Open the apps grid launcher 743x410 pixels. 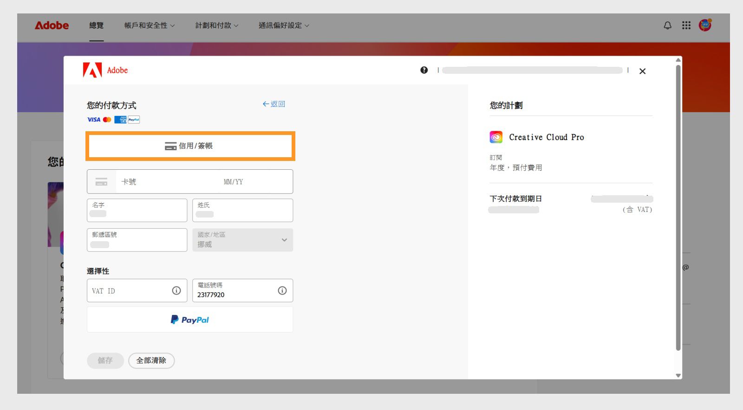click(686, 26)
